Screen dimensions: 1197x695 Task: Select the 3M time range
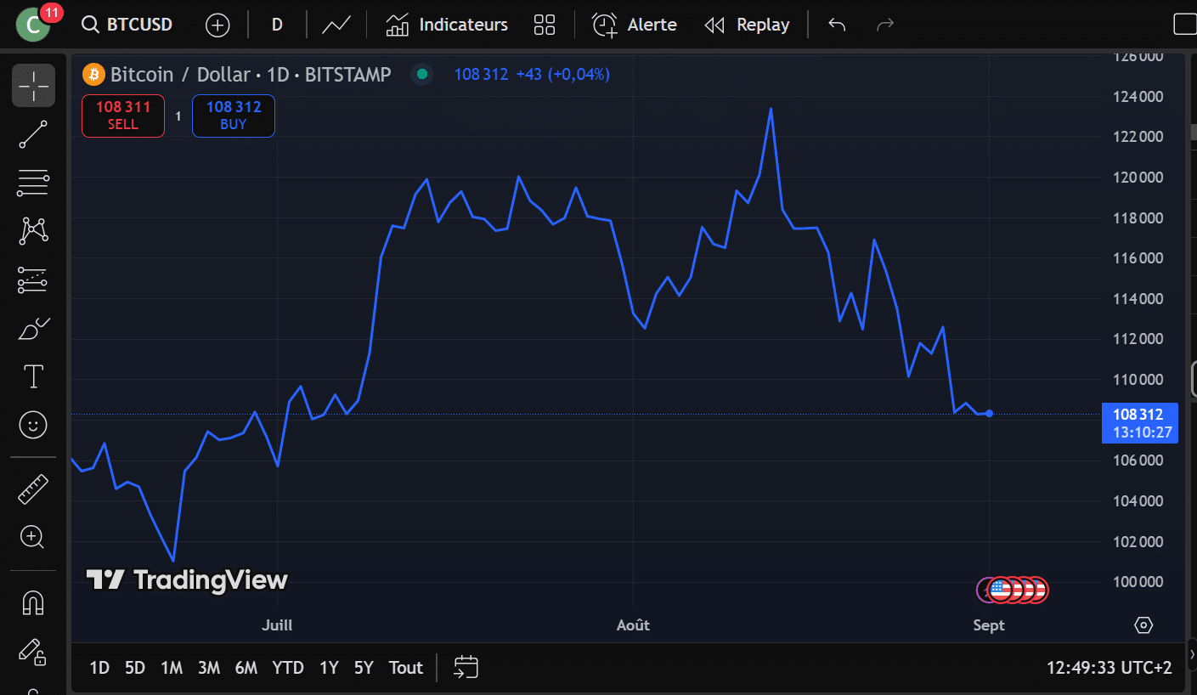209,668
